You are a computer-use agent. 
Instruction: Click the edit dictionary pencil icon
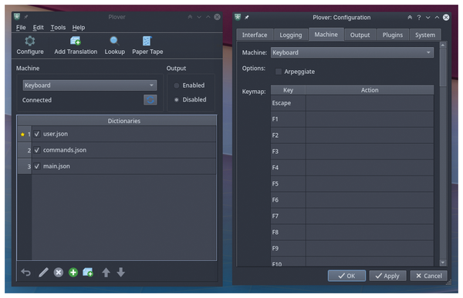(43, 273)
